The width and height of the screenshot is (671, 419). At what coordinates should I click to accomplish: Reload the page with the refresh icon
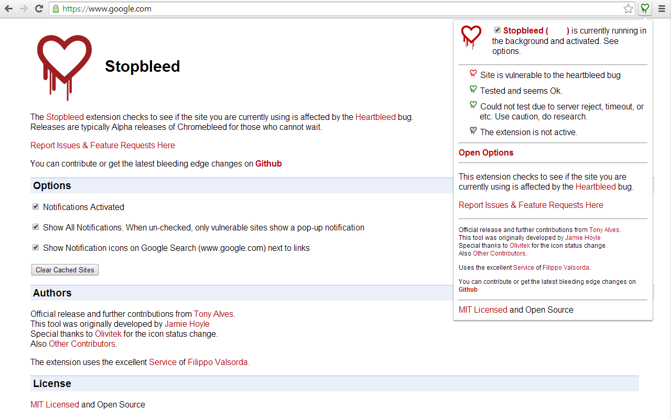click(39, 8)
